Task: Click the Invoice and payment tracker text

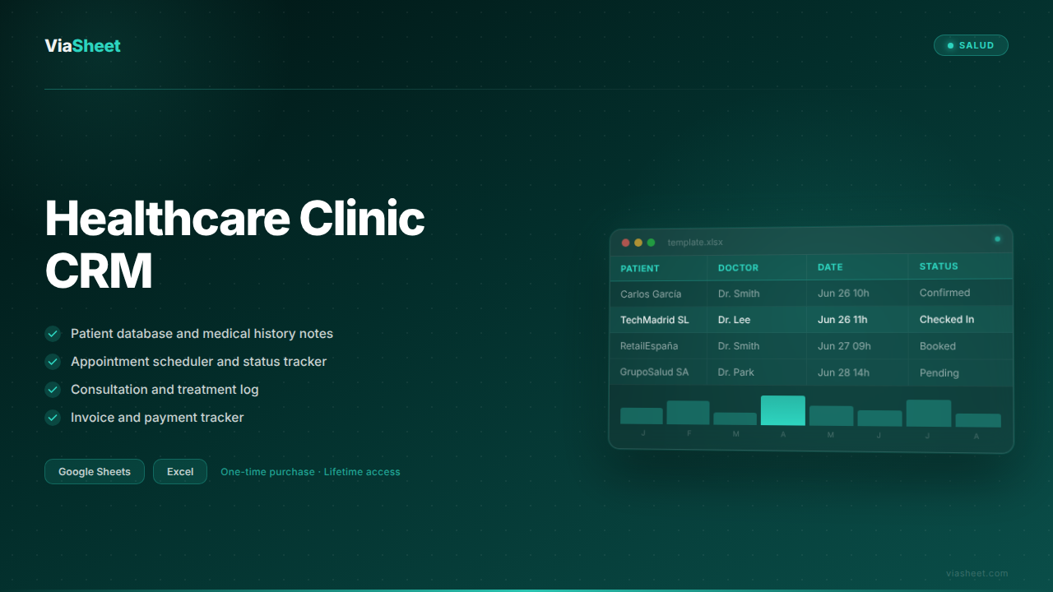Action: click(x=157, y=418)
